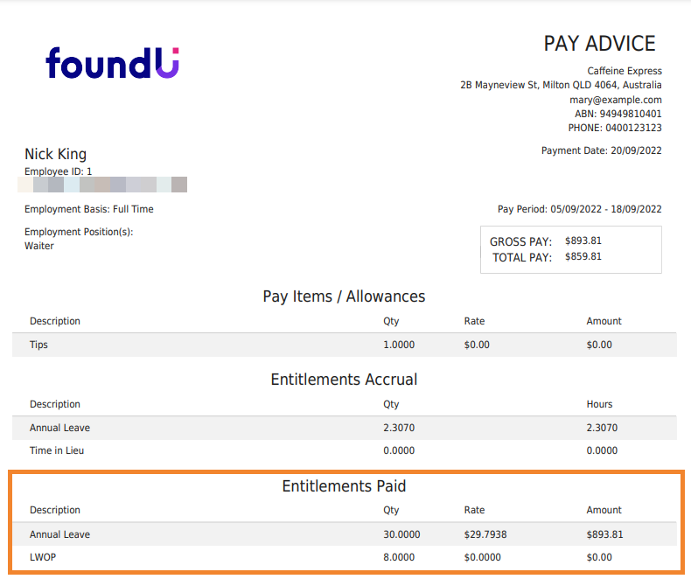Click the Annual Leave rate $29.7938
The height and width of the screenshot is (579, 691).
click(x=487, y=534)
